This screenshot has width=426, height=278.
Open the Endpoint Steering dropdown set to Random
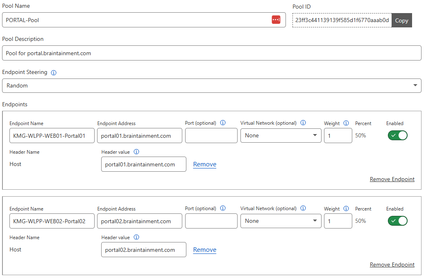211,85
